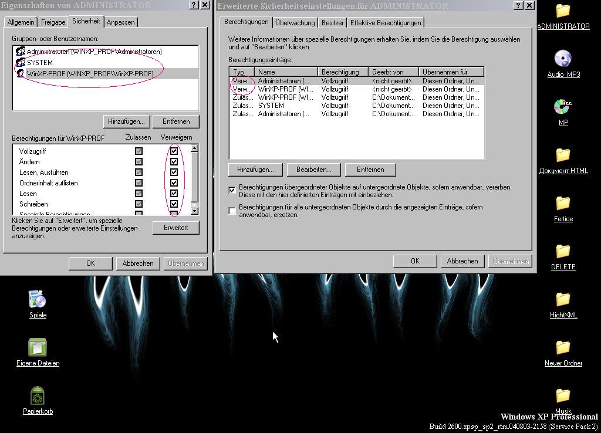The image size is (601, 433).
Task: Click help button in Erweiterte Sicherheitseinstellungen title bar
Action: [518, 5]
